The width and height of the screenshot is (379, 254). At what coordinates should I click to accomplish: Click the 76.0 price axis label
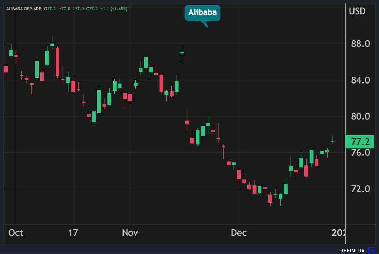point(360,153)
